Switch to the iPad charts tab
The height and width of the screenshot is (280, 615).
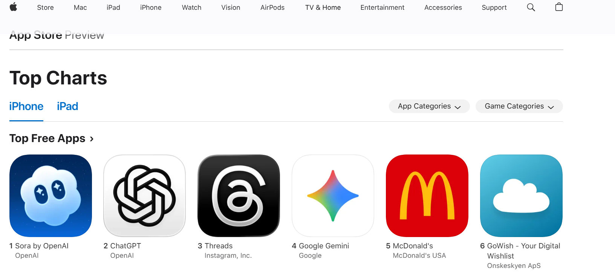pyautogui.click(x=67, y=106)
